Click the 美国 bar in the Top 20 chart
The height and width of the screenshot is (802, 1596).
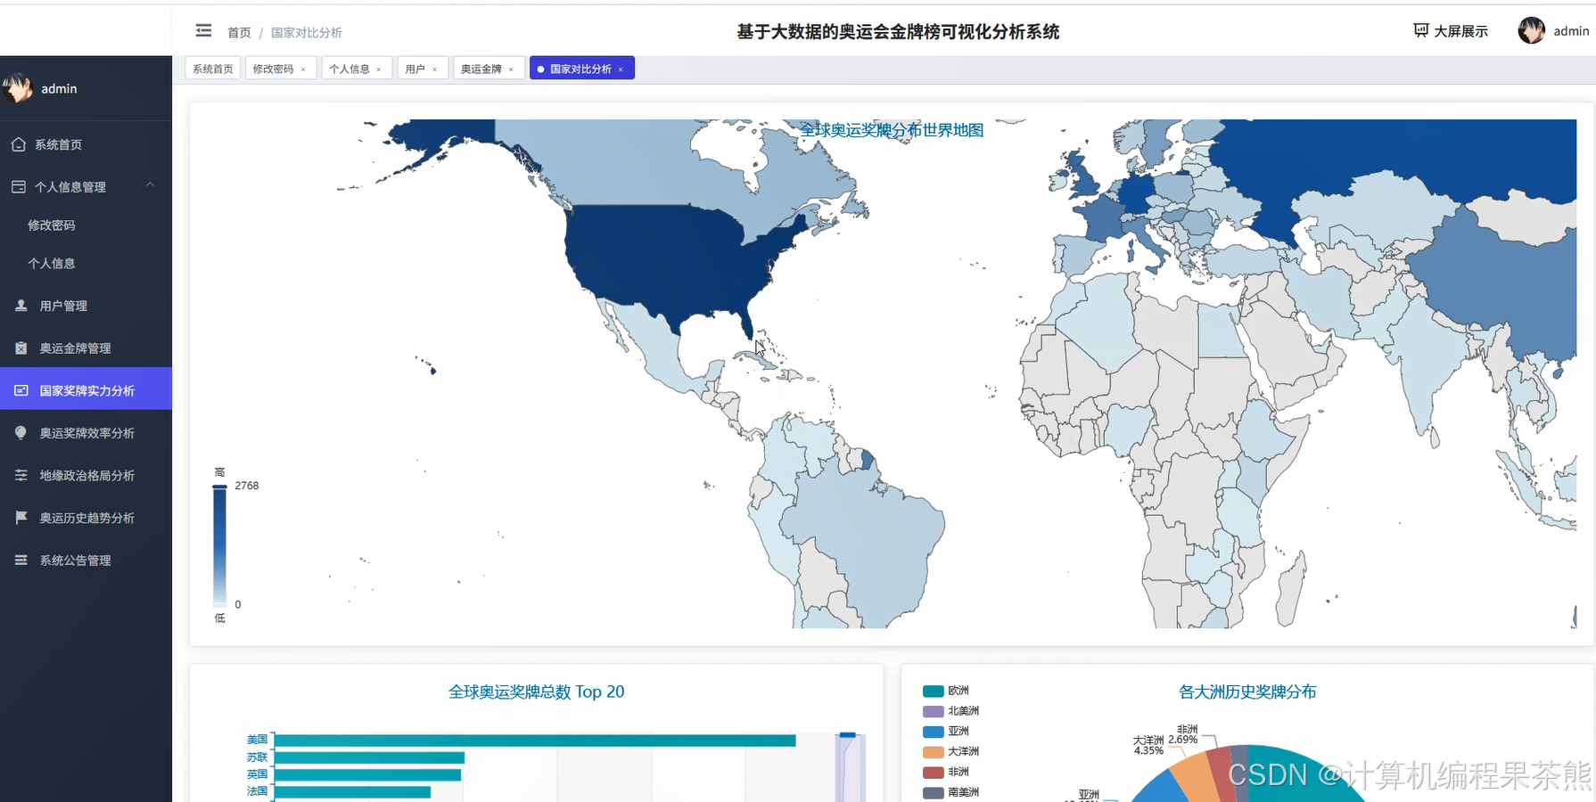tap(535, 741)
